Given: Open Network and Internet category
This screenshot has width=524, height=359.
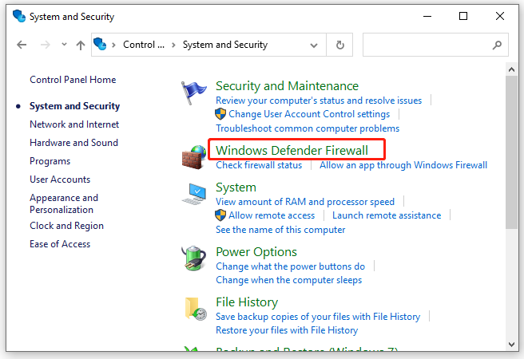Looking at the screenshot, I should [x=74, y=124].
